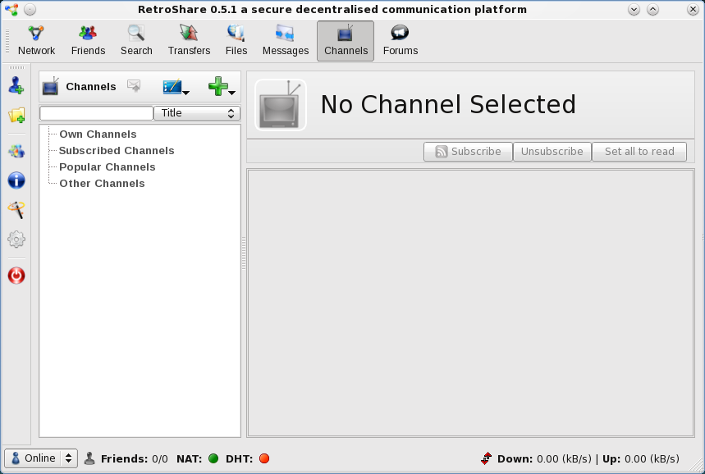Click the magic wand sidebar icon
The height and width of the screenshot is (474, 705).
[x=16, y=210]
